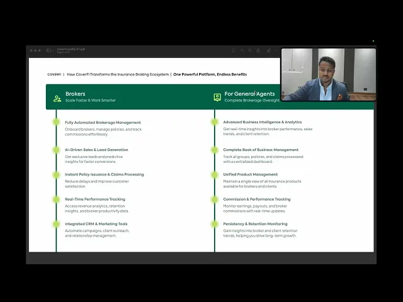Image resolution: width=403 pixels, height=302 pixels.
Task: Select 'Commission & Performance Tracking' heading
Action: pos(257,199)
